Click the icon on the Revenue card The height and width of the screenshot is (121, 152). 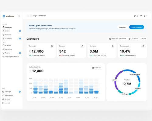pyautogui.click(x=52, y=46)
